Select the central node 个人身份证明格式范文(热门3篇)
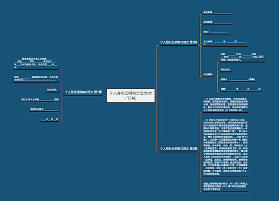 (131, 95)
